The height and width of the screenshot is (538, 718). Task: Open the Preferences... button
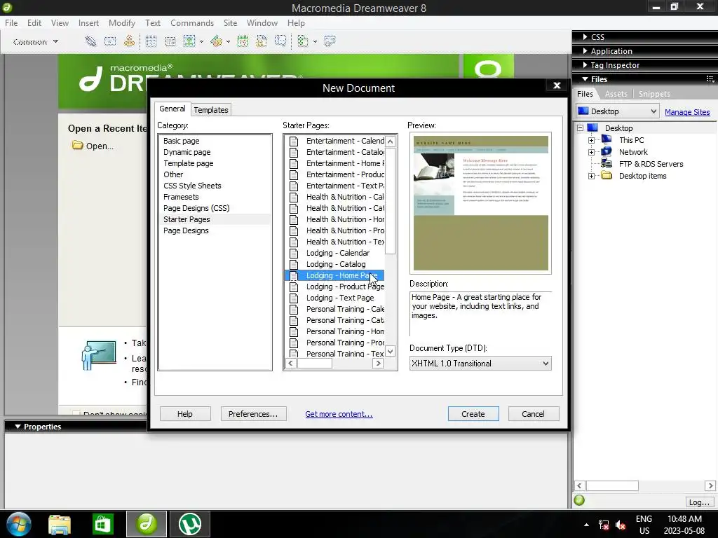click(253, 413)
